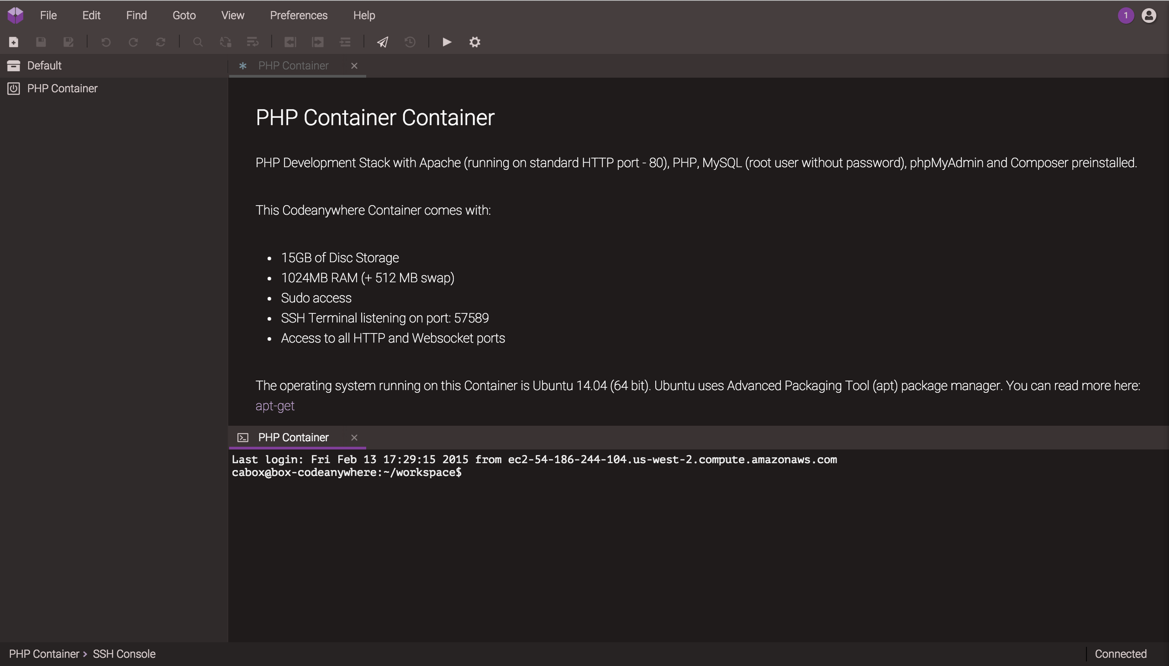
Task: Select PHP Container in the sidebar tree
Action: (x=62, y=88)
